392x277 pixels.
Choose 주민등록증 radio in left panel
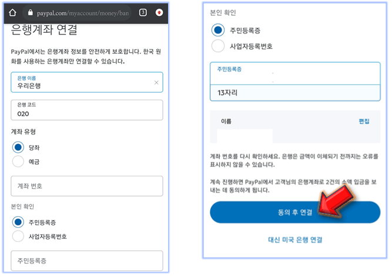coord(18,222)
